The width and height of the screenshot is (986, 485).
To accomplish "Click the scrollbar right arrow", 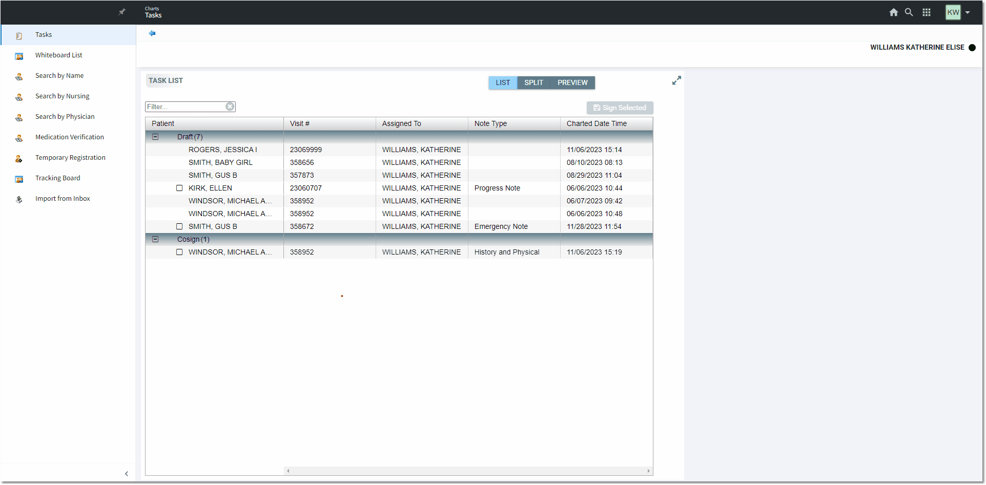I will (648, 471).
